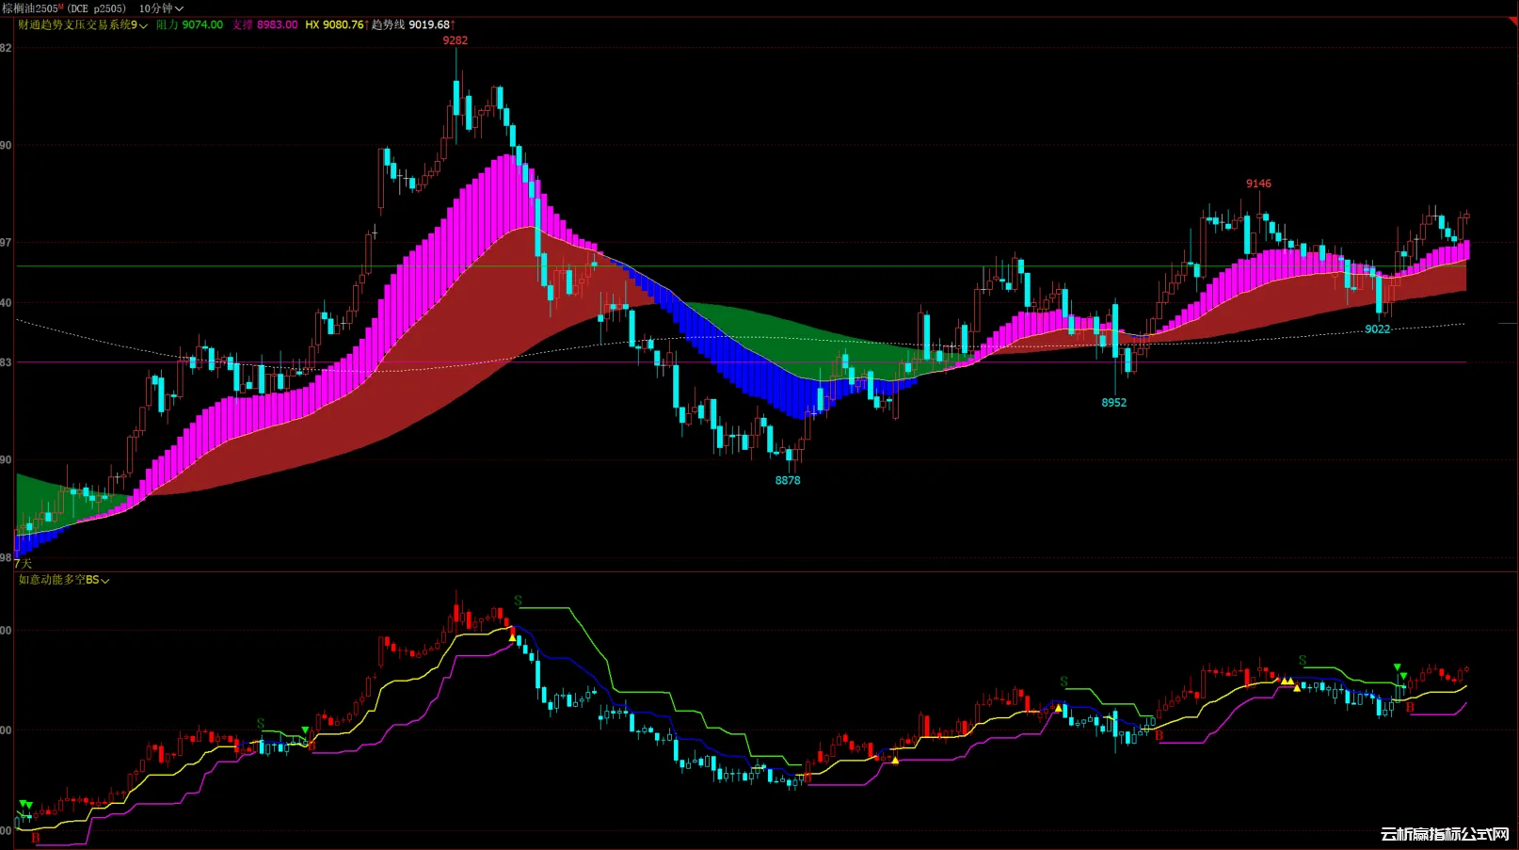This screenshot has height=850, width=1519.
Task: Expand the 如意动能多空BS indicator menu
Action: tap(64, 580)
